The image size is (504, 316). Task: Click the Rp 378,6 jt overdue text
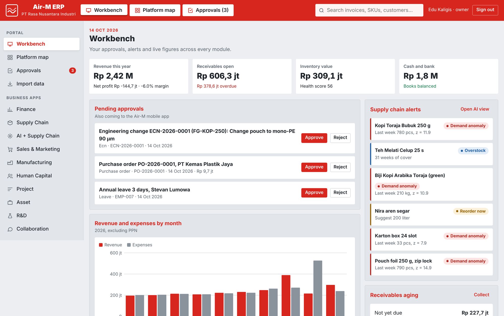pos(216,86)
